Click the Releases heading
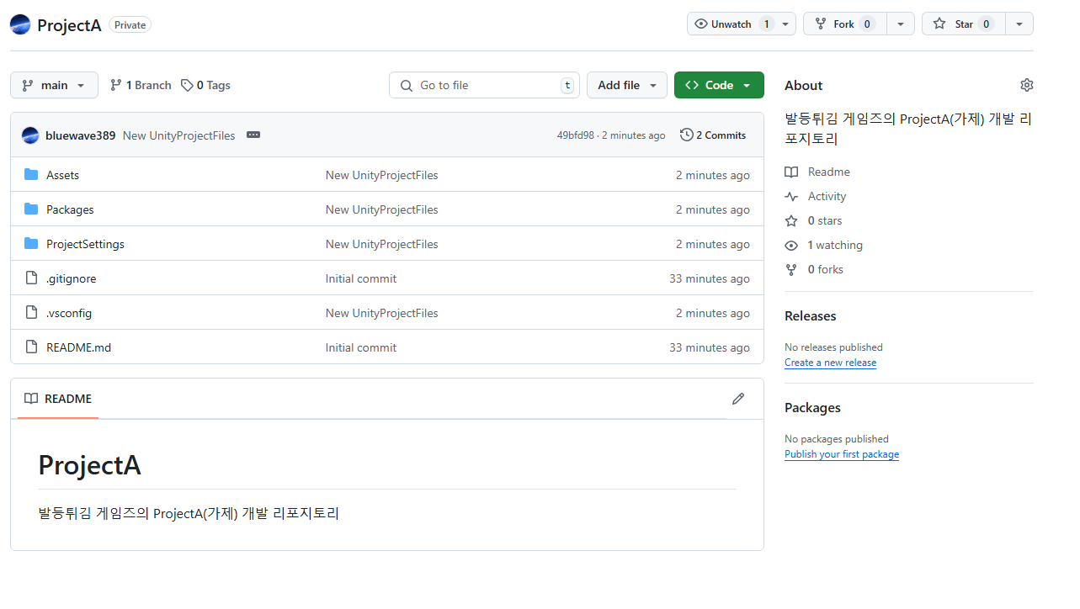This screenshot has width=1080, height=609. [x=811, y=316]
